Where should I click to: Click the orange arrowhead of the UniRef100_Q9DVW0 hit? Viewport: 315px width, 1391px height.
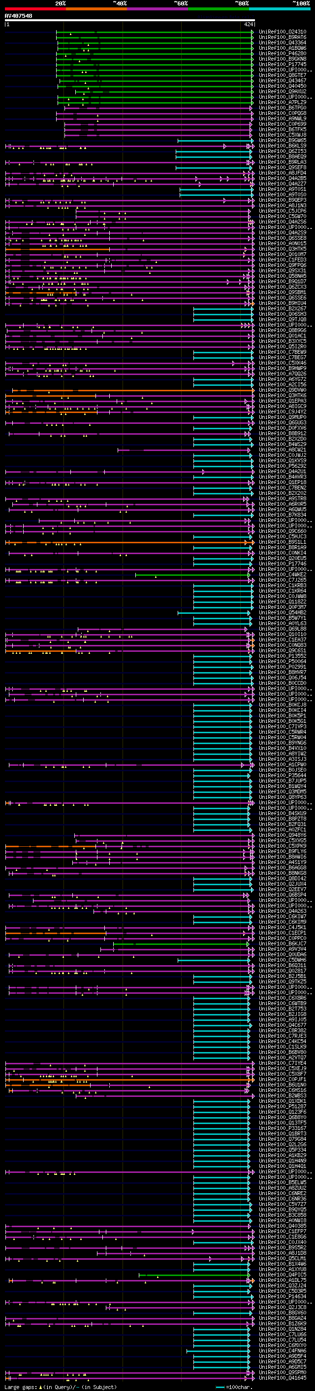(252, 390)
